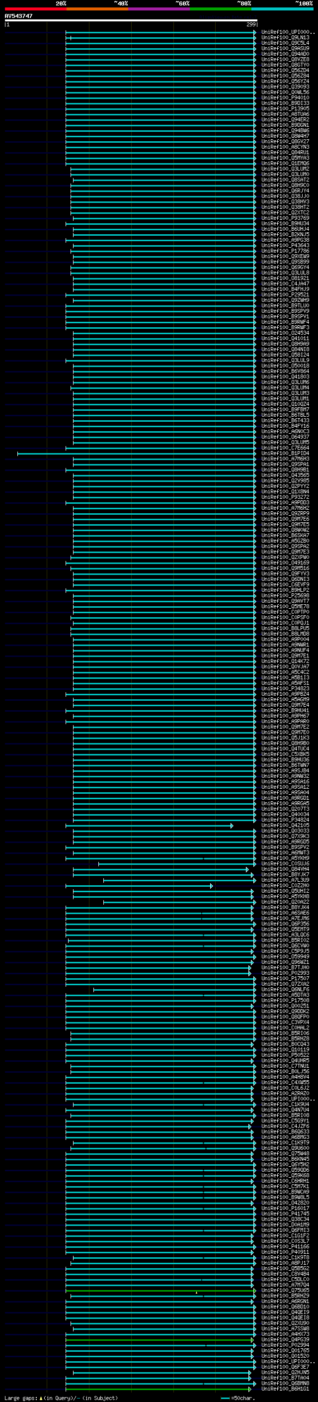
Task: Click the 'Large gaps:' legend text
Action: tap(21, 1398)
